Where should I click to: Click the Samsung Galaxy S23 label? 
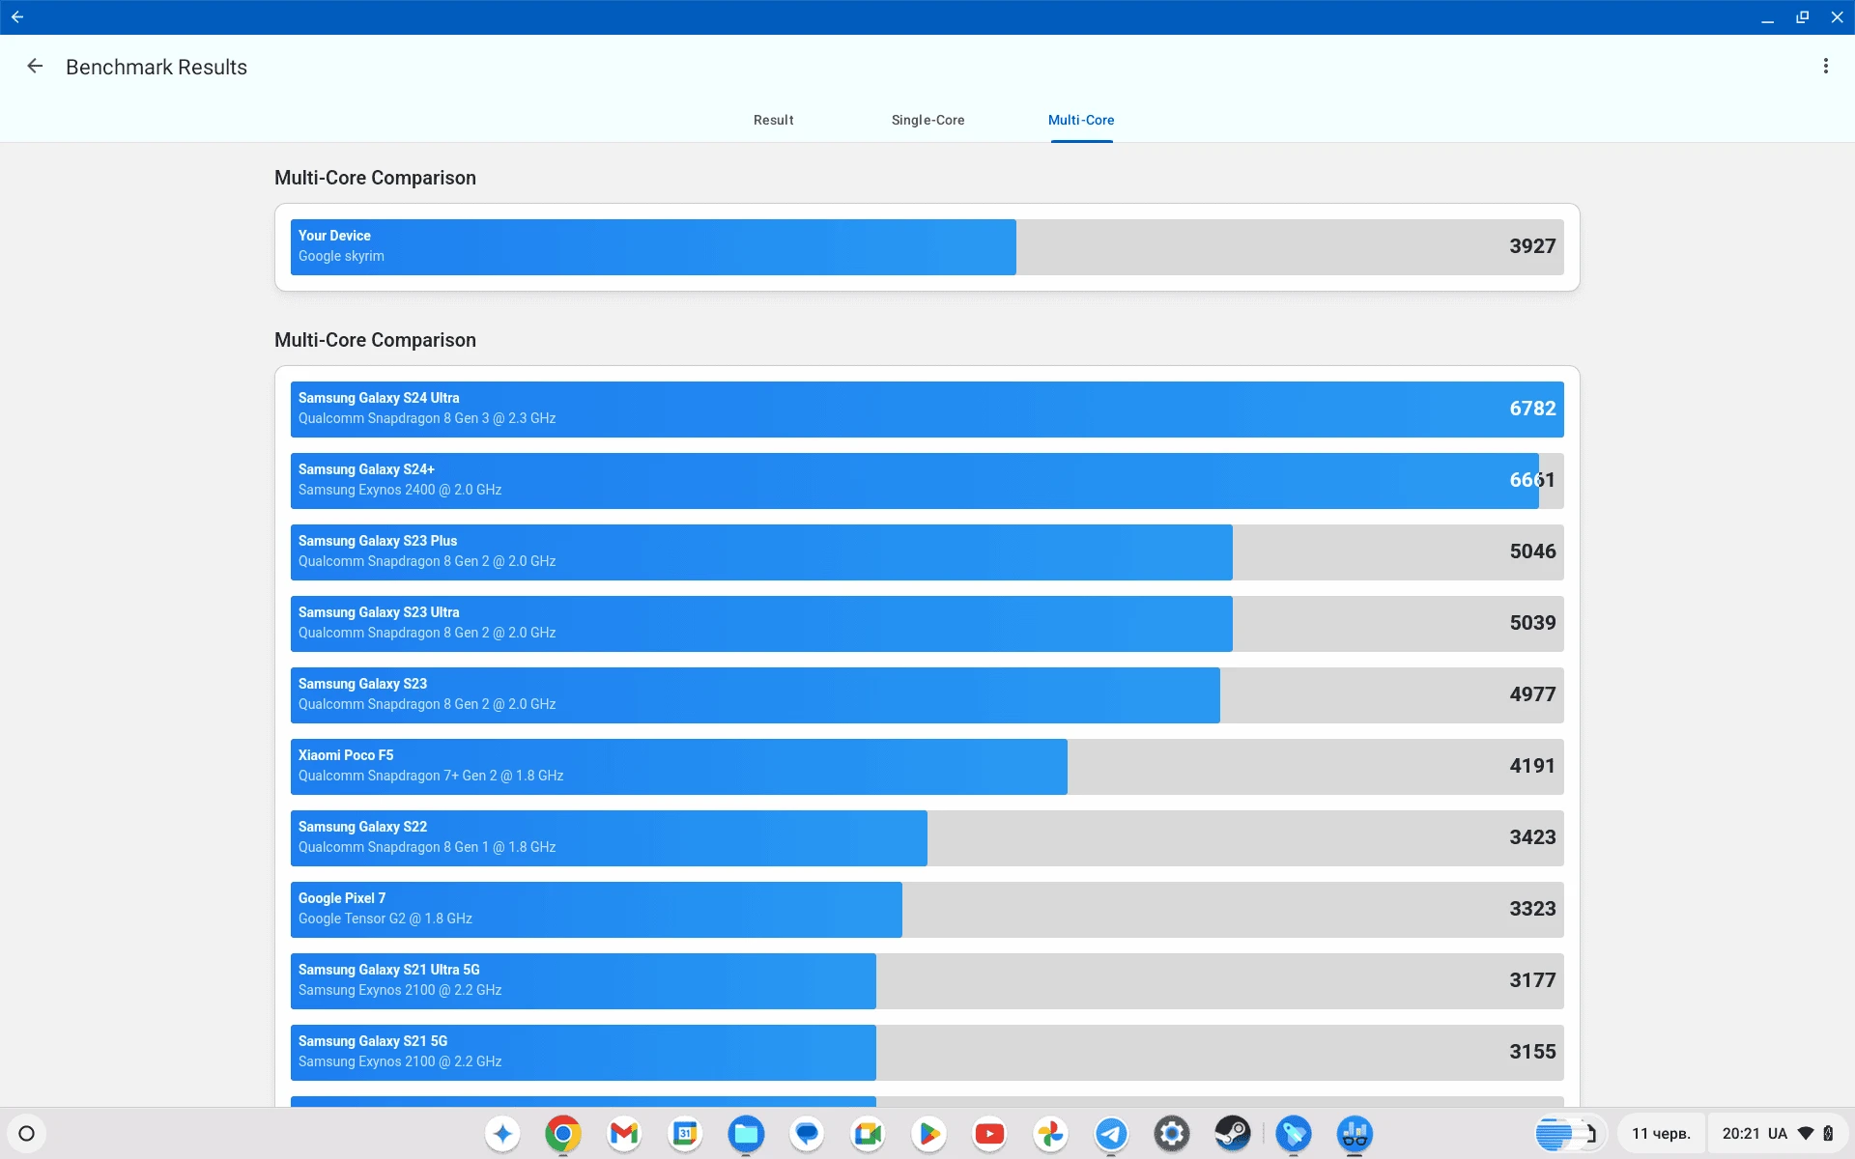(x=362, y=684)
